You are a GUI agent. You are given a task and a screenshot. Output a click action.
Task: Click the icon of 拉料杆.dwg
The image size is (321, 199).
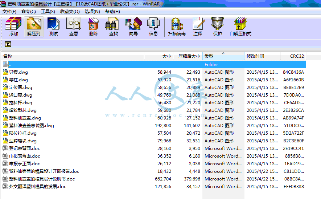tap(5, 103)
